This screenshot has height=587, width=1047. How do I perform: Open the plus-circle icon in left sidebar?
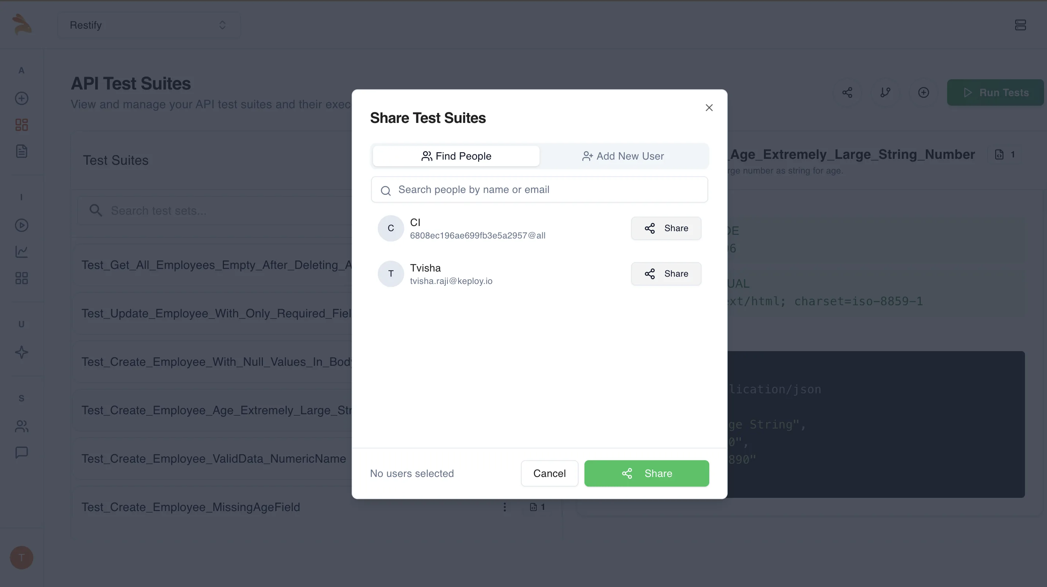[22, 98]
